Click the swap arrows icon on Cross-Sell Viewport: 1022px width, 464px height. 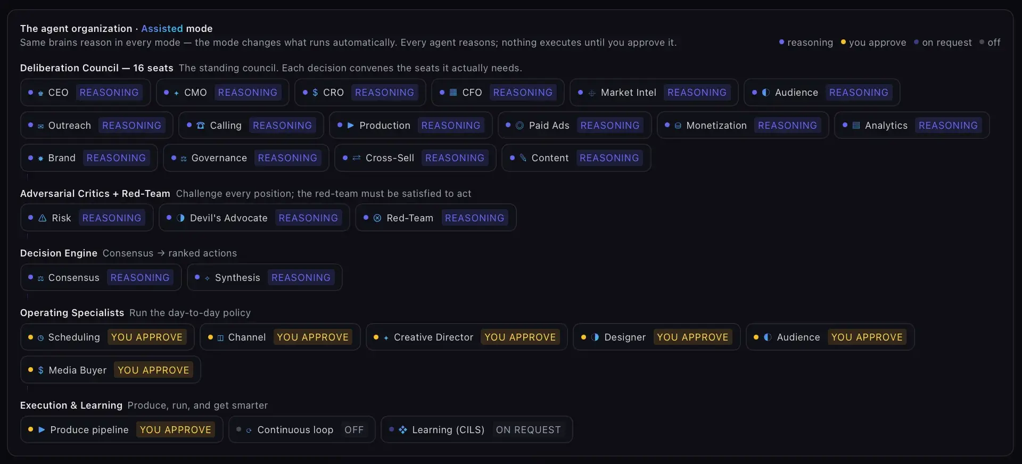[357, 158]
